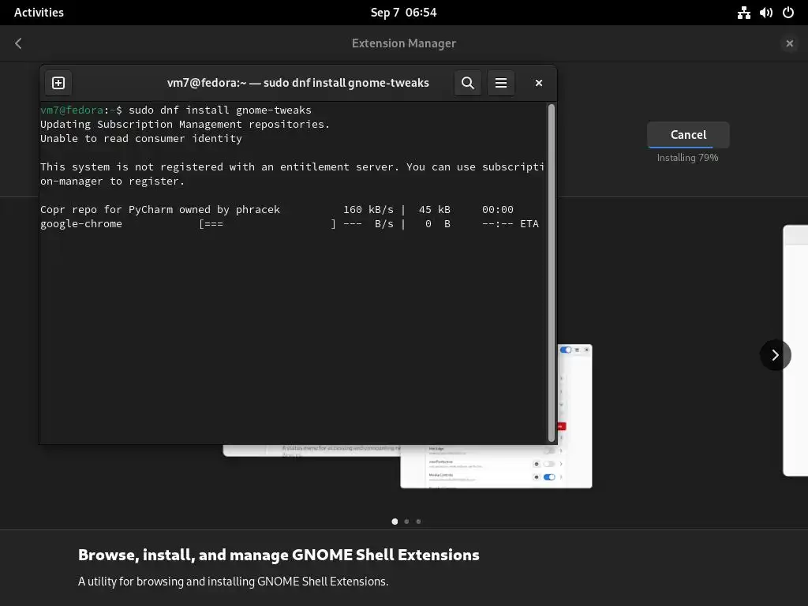Click the volume icon in top bar

(x=765, y=13)
